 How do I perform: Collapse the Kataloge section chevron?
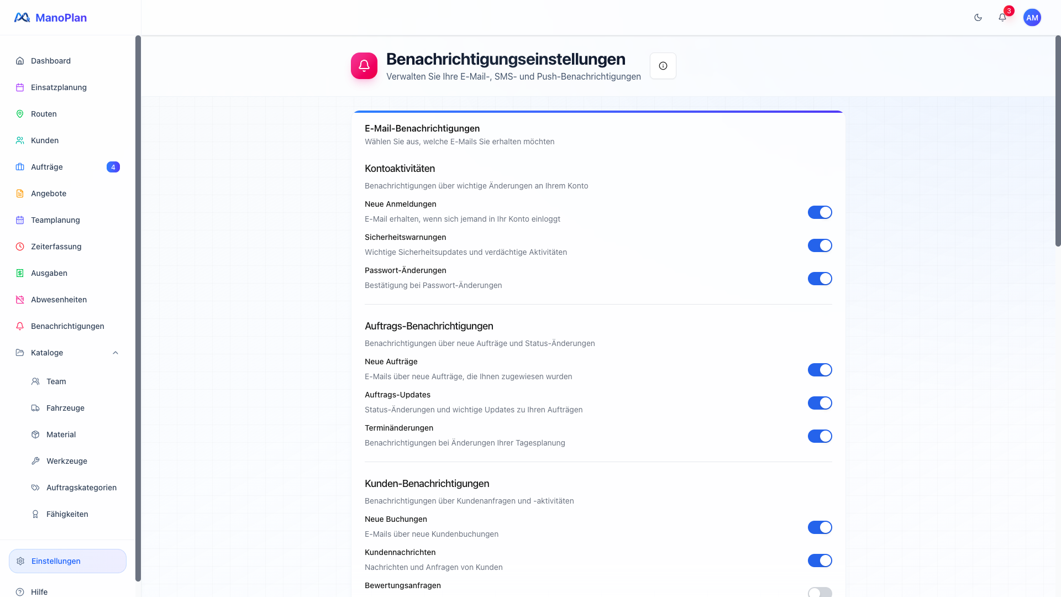115,353
